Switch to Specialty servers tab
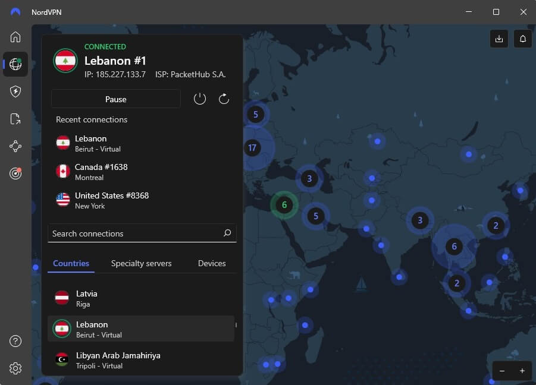The image size is (536, 385). click(x=142, y=263)
